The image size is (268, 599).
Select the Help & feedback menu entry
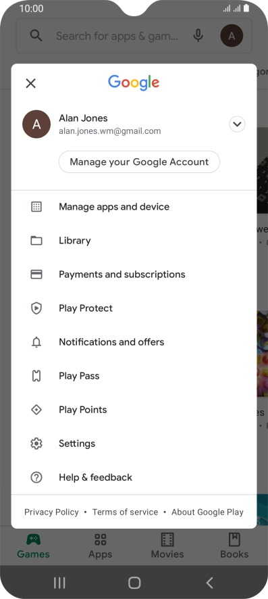[x=134, y=477]
